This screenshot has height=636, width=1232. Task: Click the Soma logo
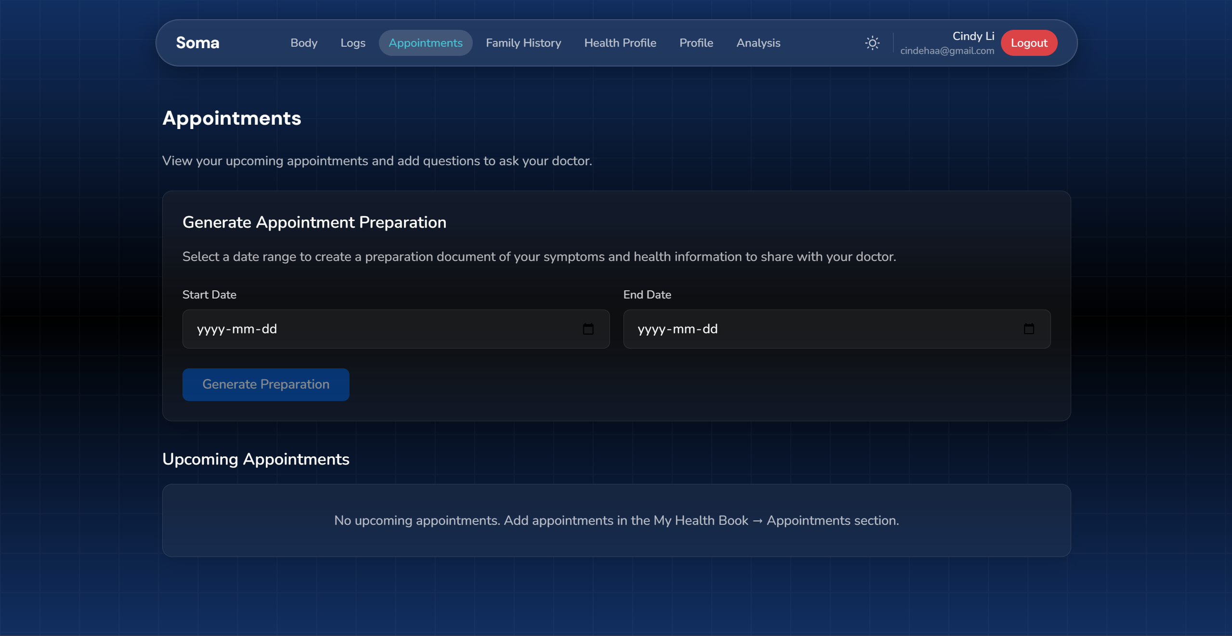click(x=197, y=43)
